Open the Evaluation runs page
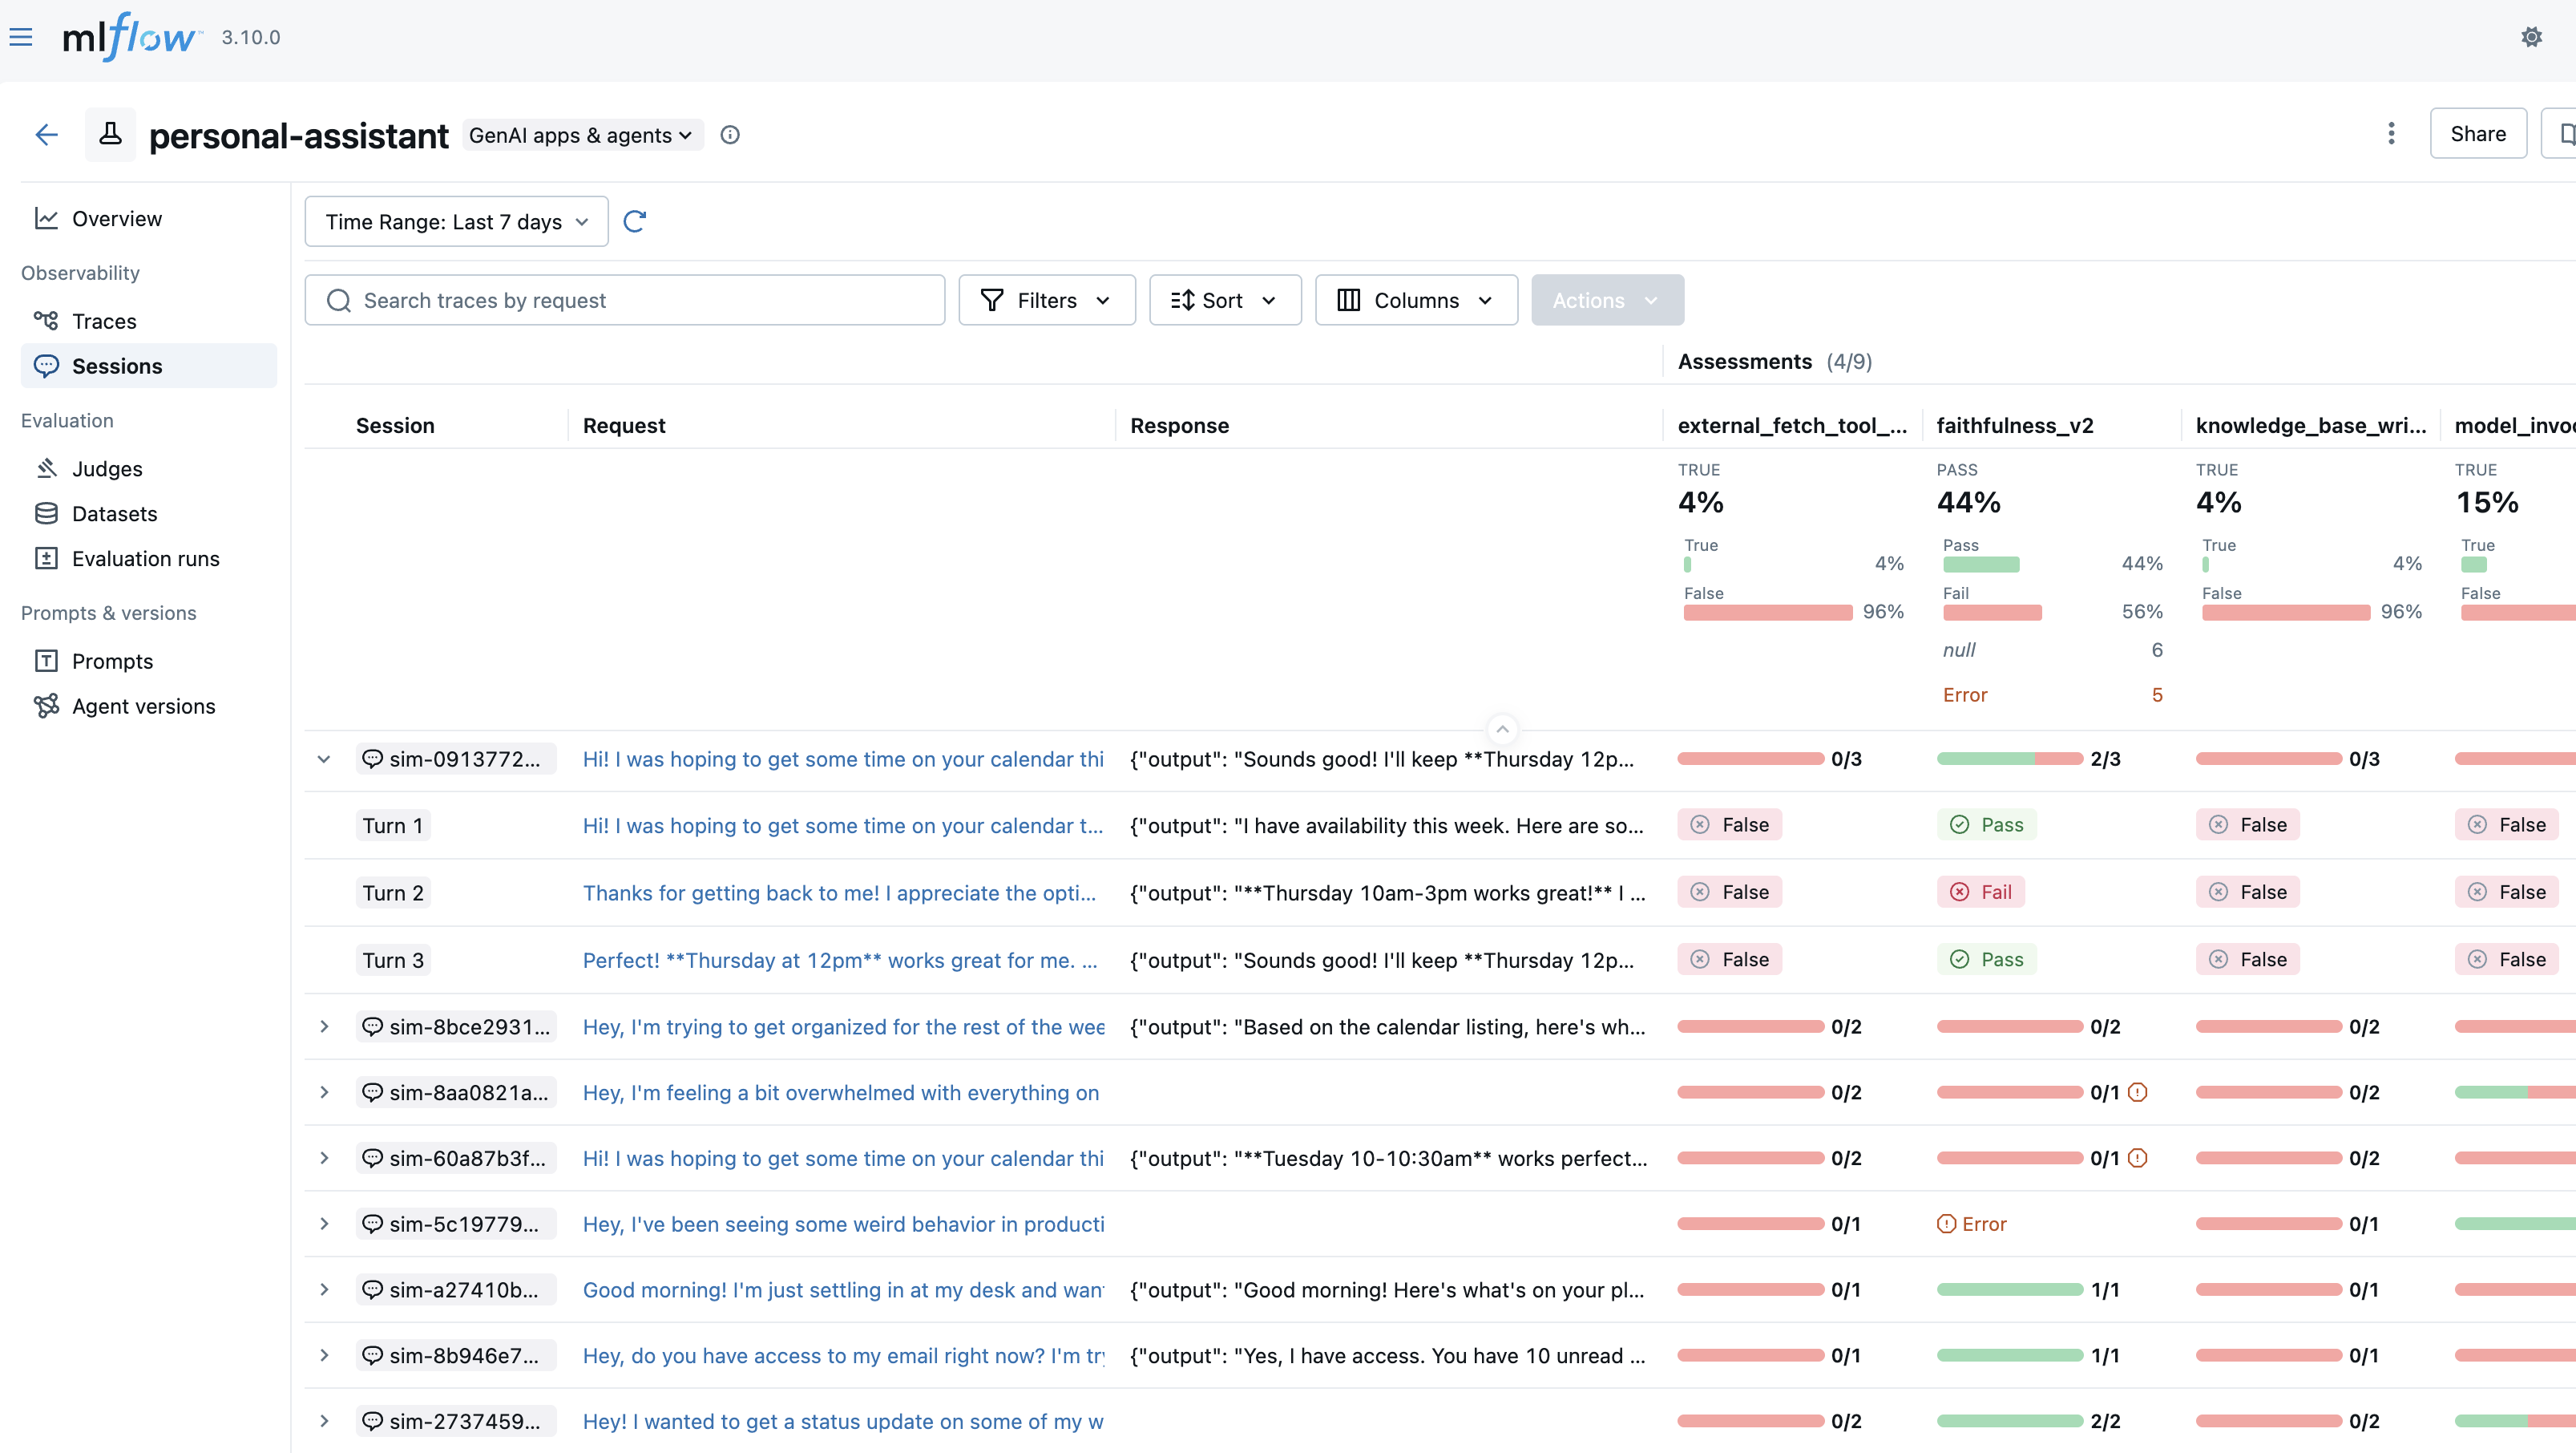The image size is (2576, 1453). [x=146, y=558]
